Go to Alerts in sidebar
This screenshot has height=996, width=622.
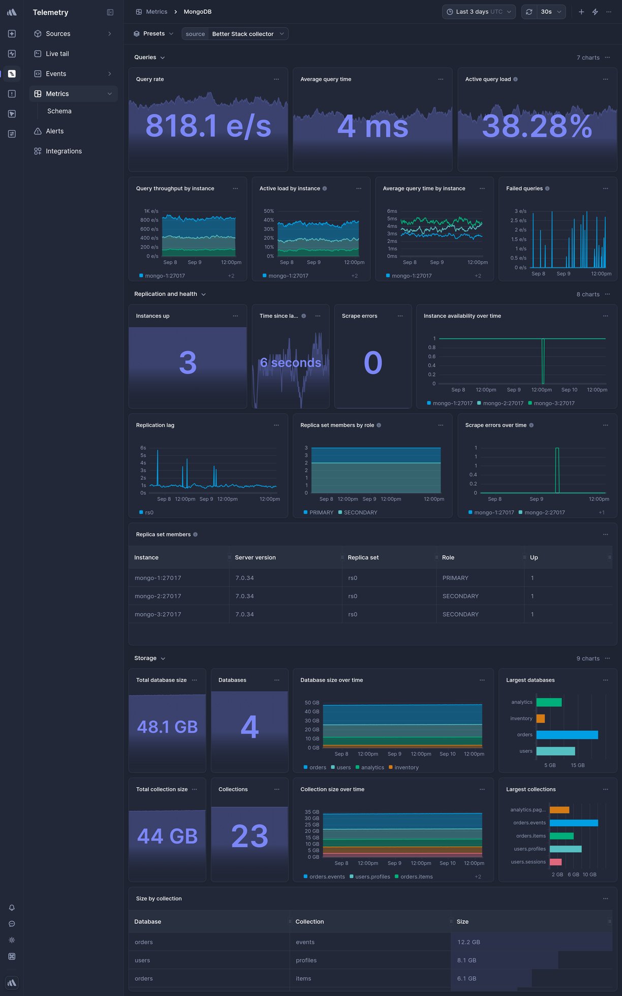(x=73, y=131)
